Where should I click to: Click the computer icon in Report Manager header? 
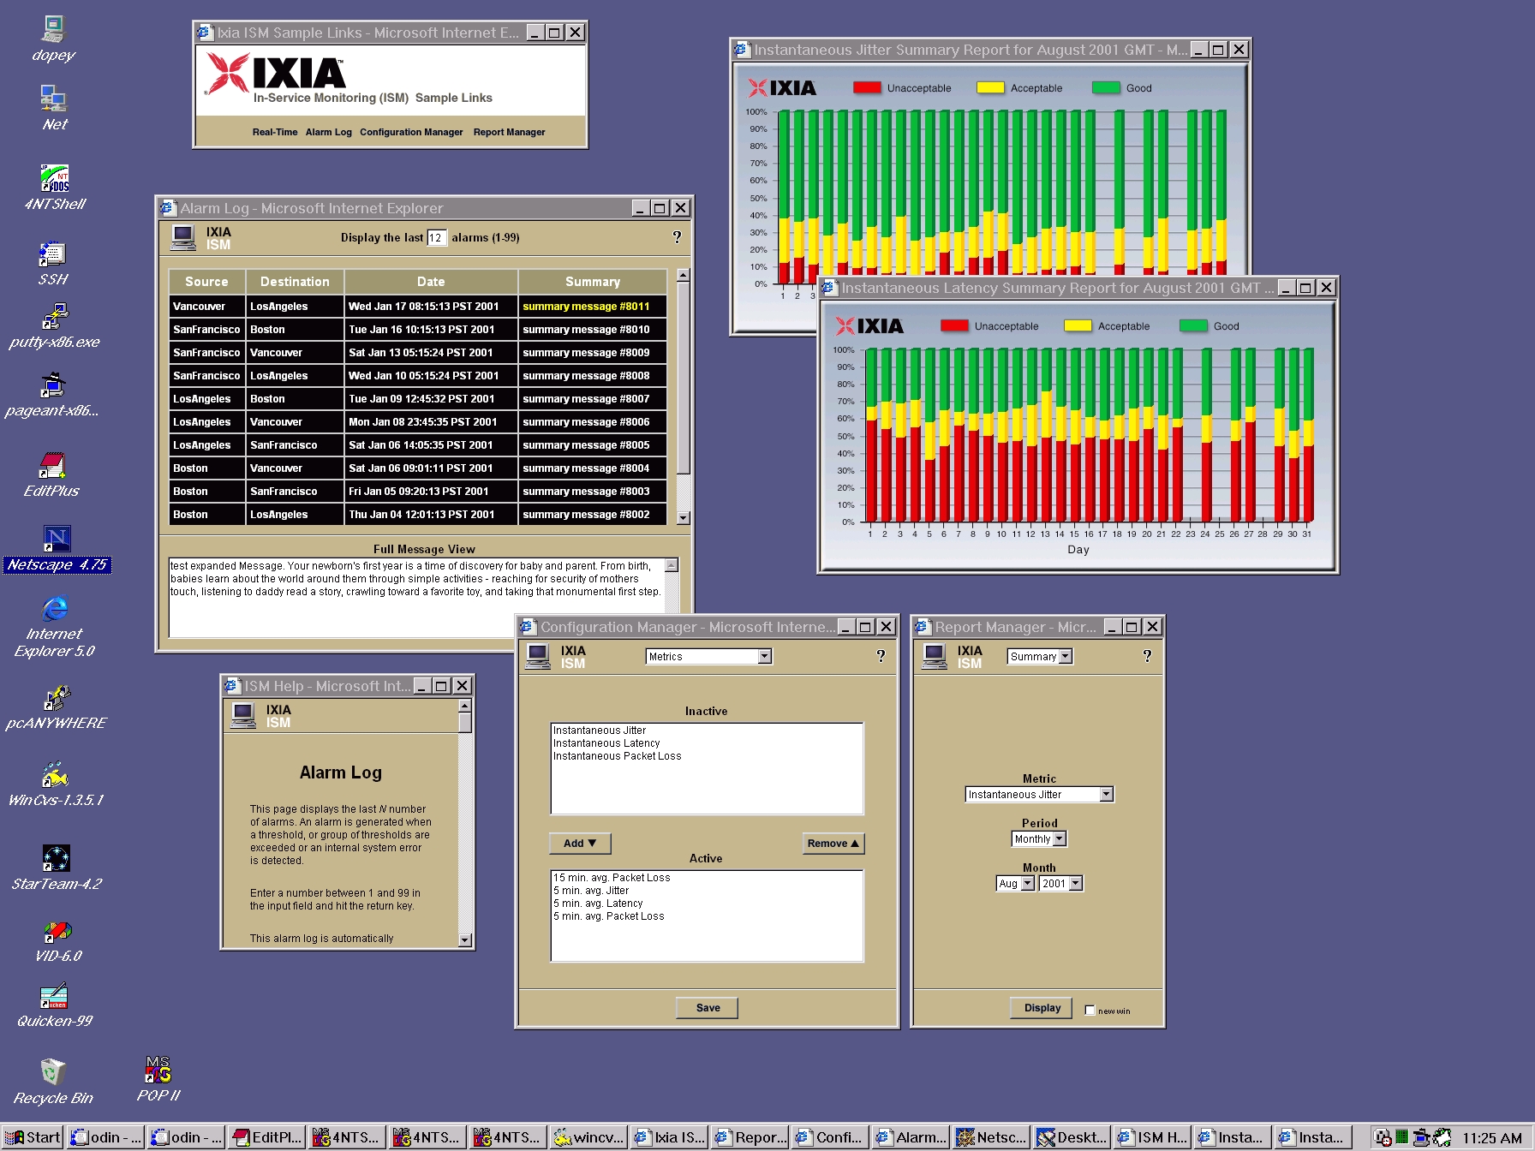[x=934, y=656]
